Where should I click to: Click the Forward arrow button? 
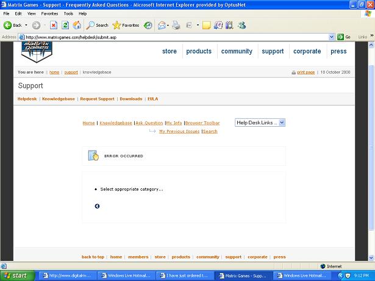click(36, 25)
